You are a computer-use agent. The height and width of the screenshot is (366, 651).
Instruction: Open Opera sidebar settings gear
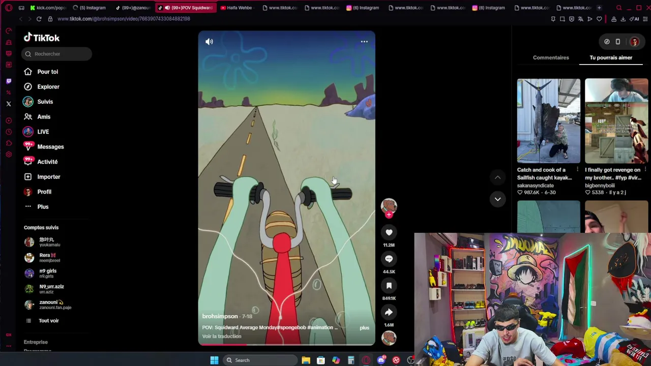point(9,155)
